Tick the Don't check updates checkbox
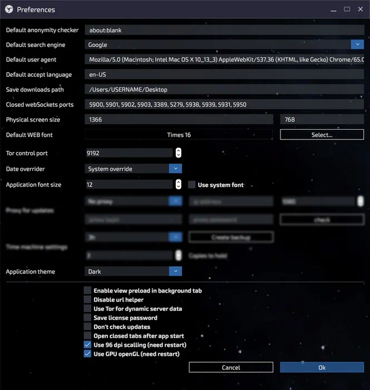This screenshot has height=390, width=370. click(87, 326)
